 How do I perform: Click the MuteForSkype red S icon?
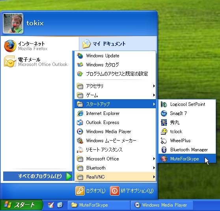click(164, 159)
